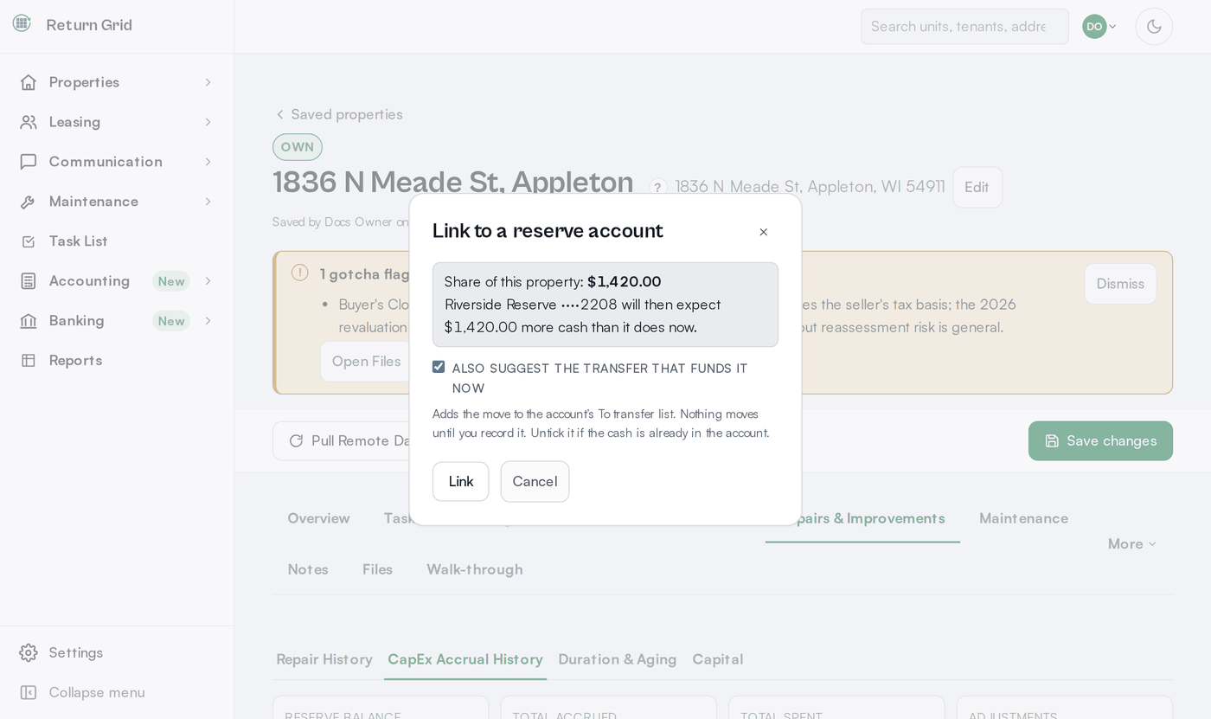
Task: Click the Properties house icon
Action: (29, 82)
